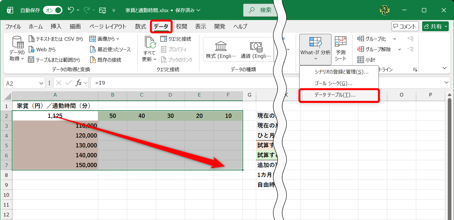This screenshot has height=220, width=454.
Task: Select column header G
Action: 249,95
